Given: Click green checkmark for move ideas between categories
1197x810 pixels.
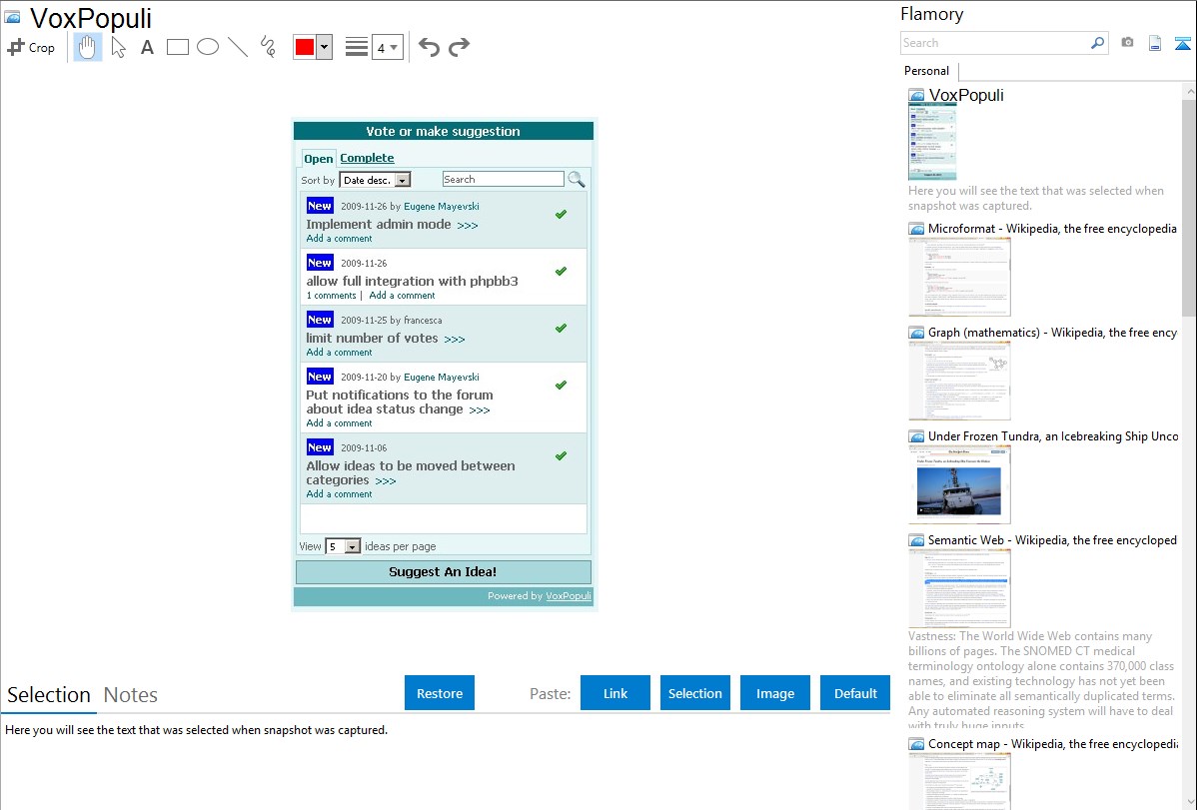Looking at the screenshot, I should [562, 455].
